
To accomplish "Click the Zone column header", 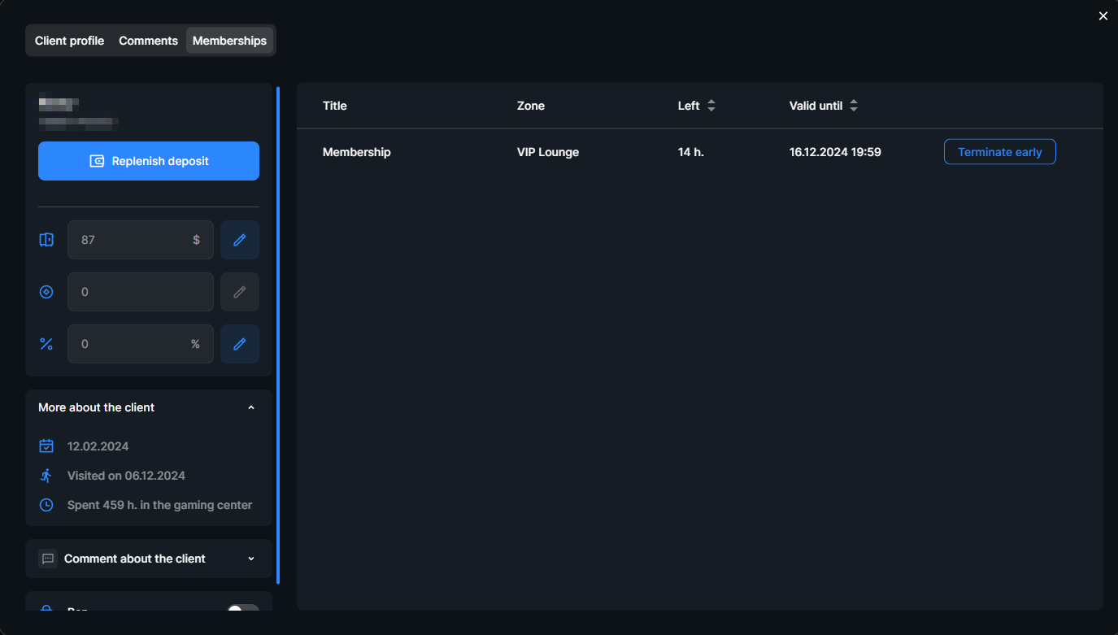I will pos(531,106).
